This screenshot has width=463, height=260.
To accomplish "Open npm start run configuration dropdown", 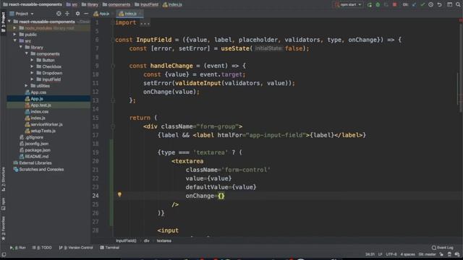I will 349,5.
